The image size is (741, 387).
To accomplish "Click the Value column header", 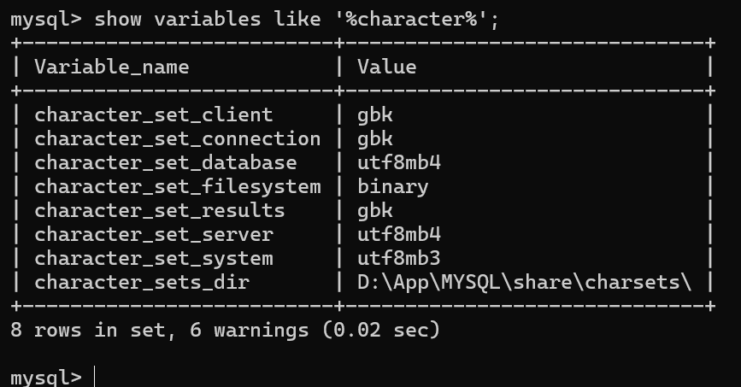I will pyautogui.click(x=386, y=67).
